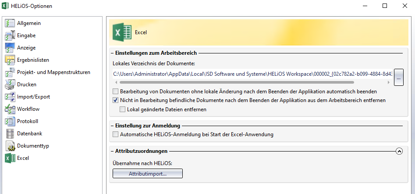Browse for local directory with '...' button
This screenshot has height=194, width=415.
point(398,78)
